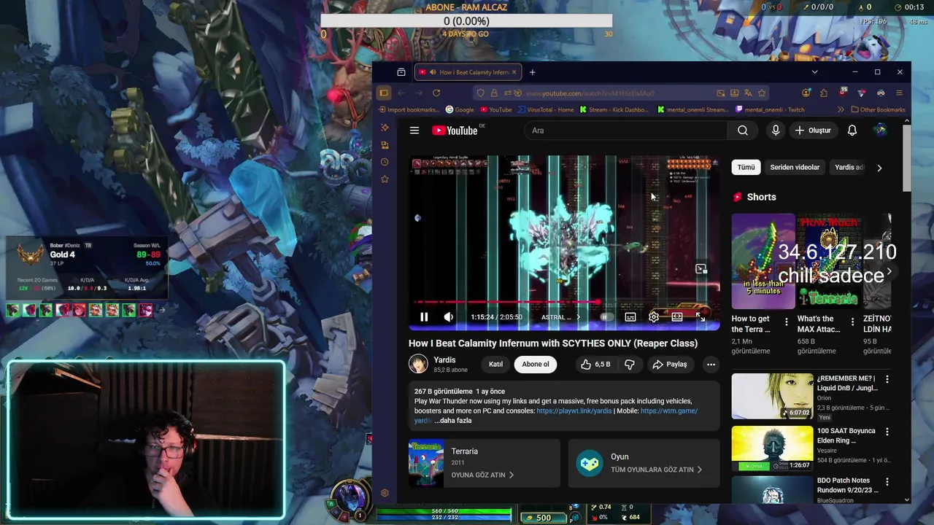
Task: Close the 'How I Beat Calamity' tab
Action: [x=514, y=72]
